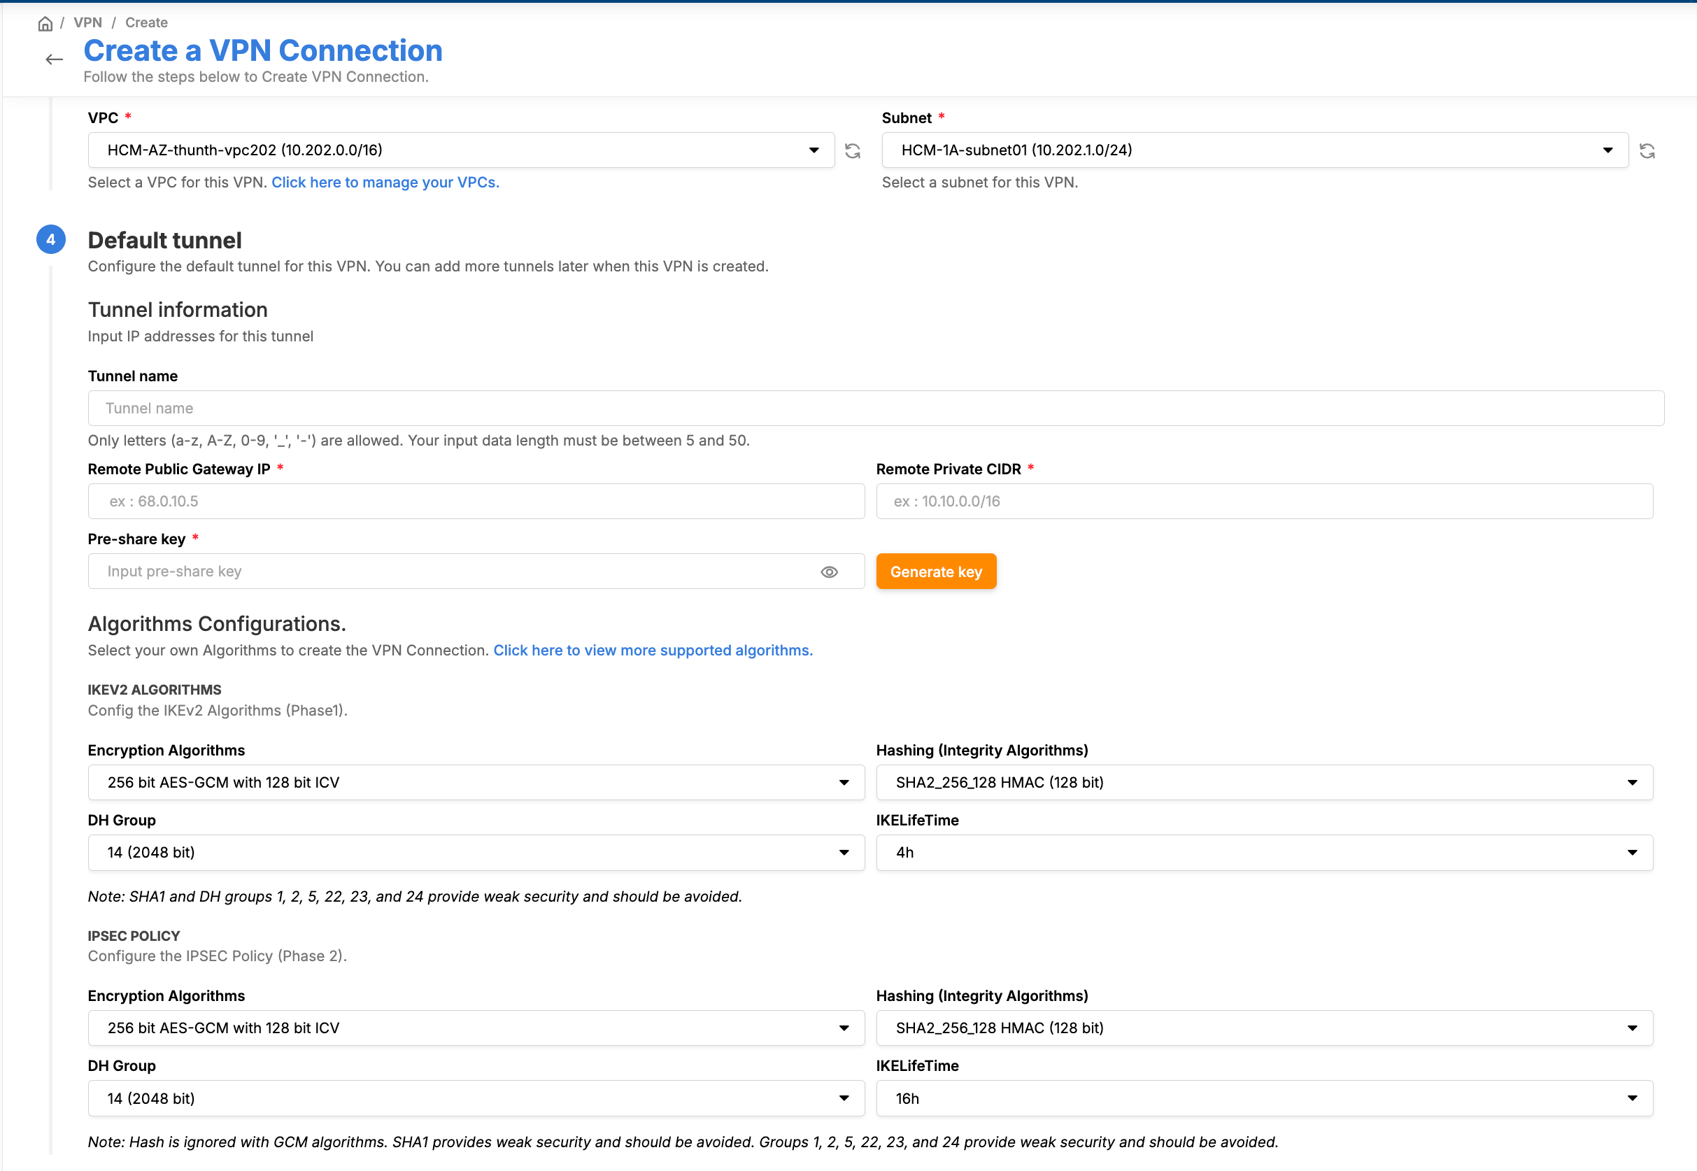Open view more supported algorithms link
Screen dimensions: 1697x1171
(x=652, y=651)
